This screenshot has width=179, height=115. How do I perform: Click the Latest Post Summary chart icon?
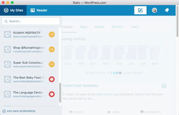point(164,86)
